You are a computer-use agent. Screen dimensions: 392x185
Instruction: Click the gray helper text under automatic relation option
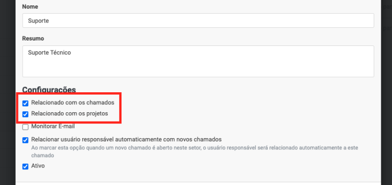coord(195,152)
